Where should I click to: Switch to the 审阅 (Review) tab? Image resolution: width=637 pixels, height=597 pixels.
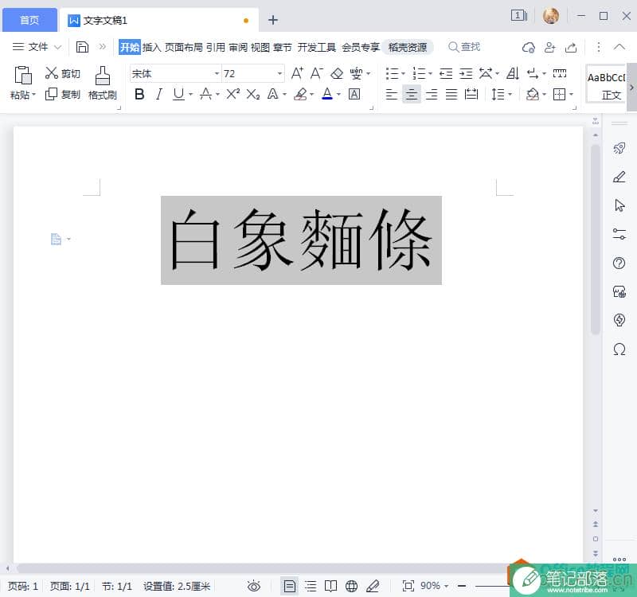point(237,48)
